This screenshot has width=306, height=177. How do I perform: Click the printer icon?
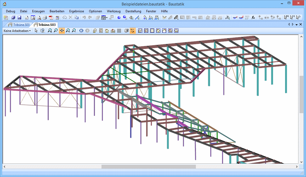(45, 18)
